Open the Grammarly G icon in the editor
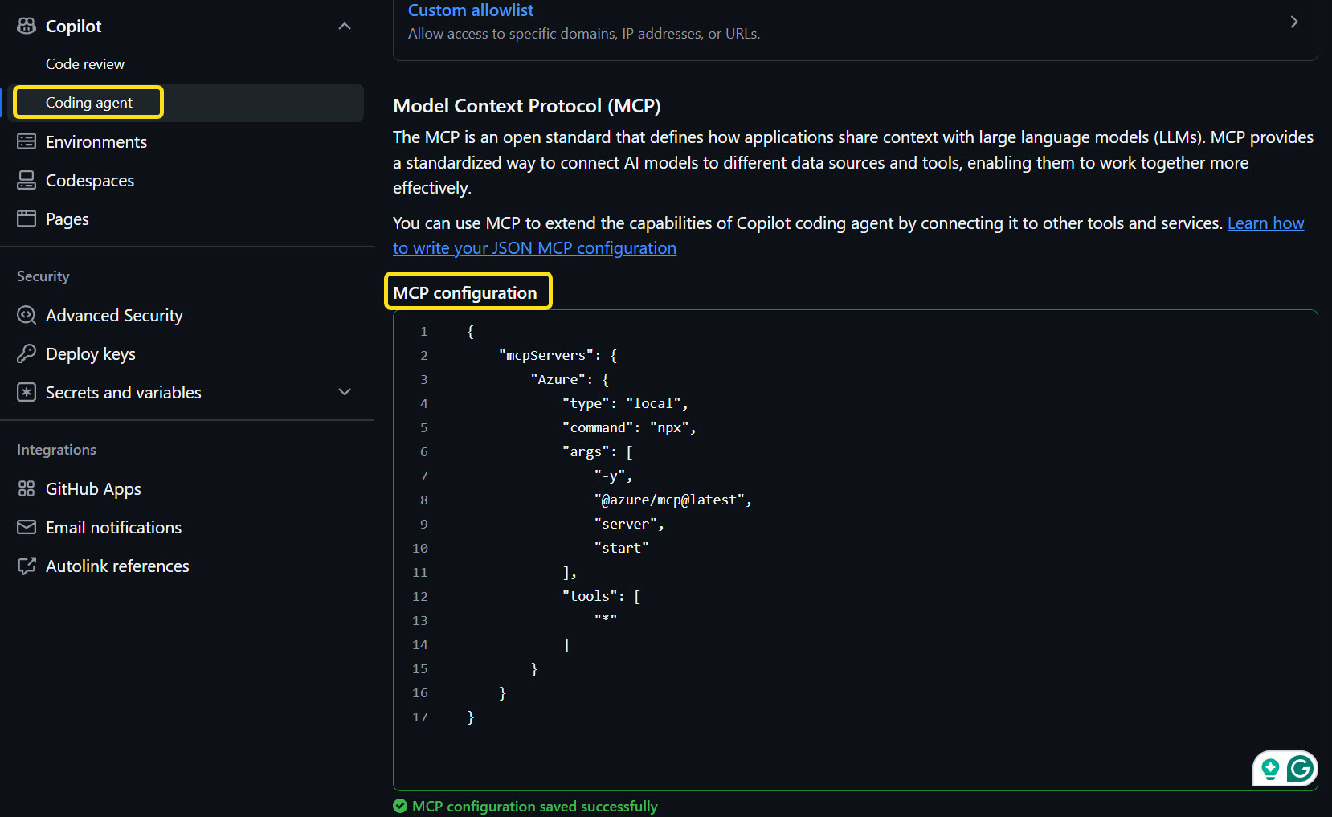Image resolution: width=1332 pixels, height=817 pixels. [1301, 769]
